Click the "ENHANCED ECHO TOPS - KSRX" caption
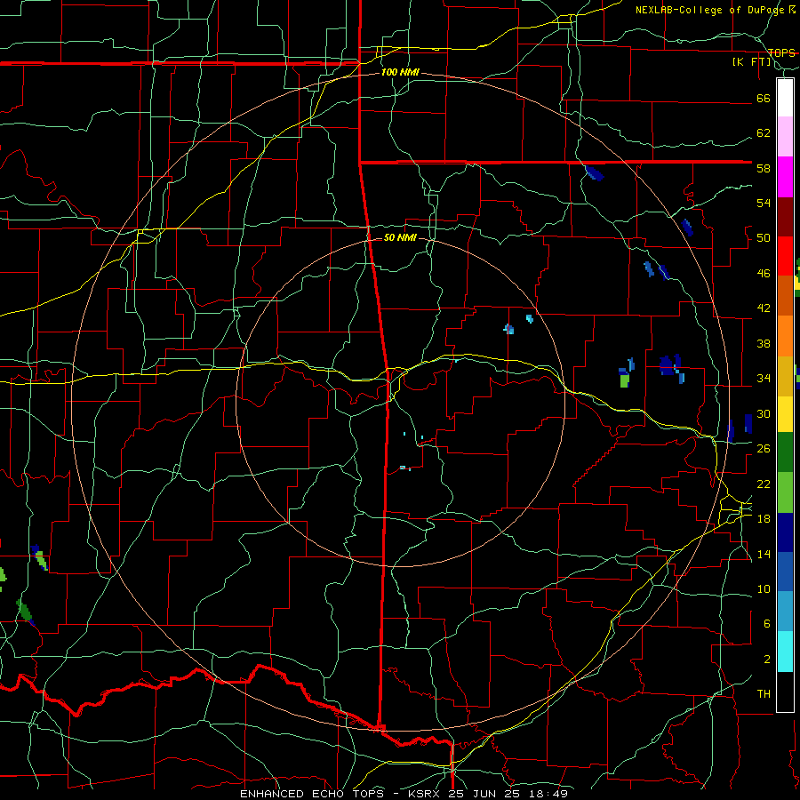 pyautogui.click(x=342, y=794)
